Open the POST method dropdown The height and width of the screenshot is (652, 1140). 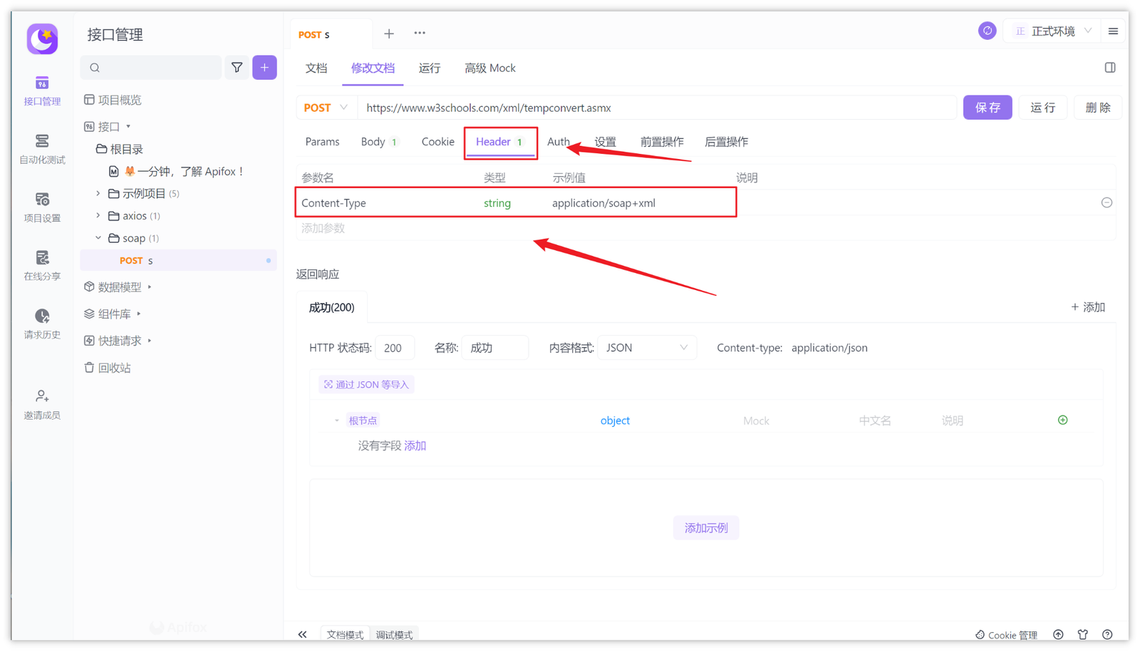pyautogui.click(x=326, y=108)
